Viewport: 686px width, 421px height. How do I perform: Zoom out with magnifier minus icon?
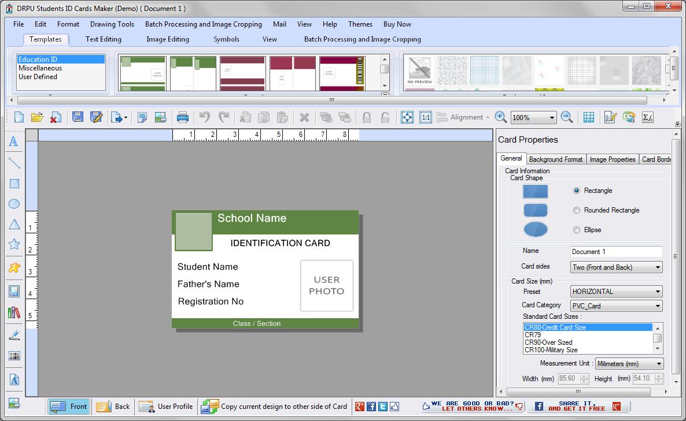point(567,117)
